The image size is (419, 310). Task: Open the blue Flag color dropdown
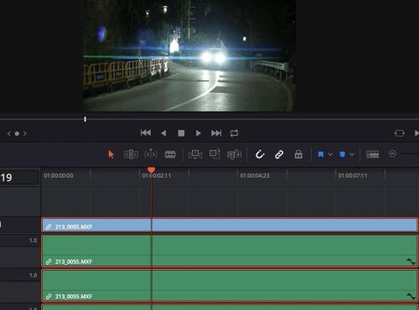330,154
